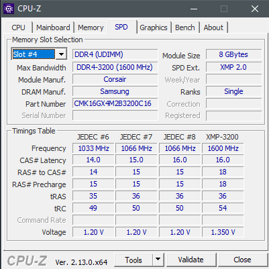
Task: Click the JEDEC #7 1066 MHz frequency cell
Action: [136, 148]
